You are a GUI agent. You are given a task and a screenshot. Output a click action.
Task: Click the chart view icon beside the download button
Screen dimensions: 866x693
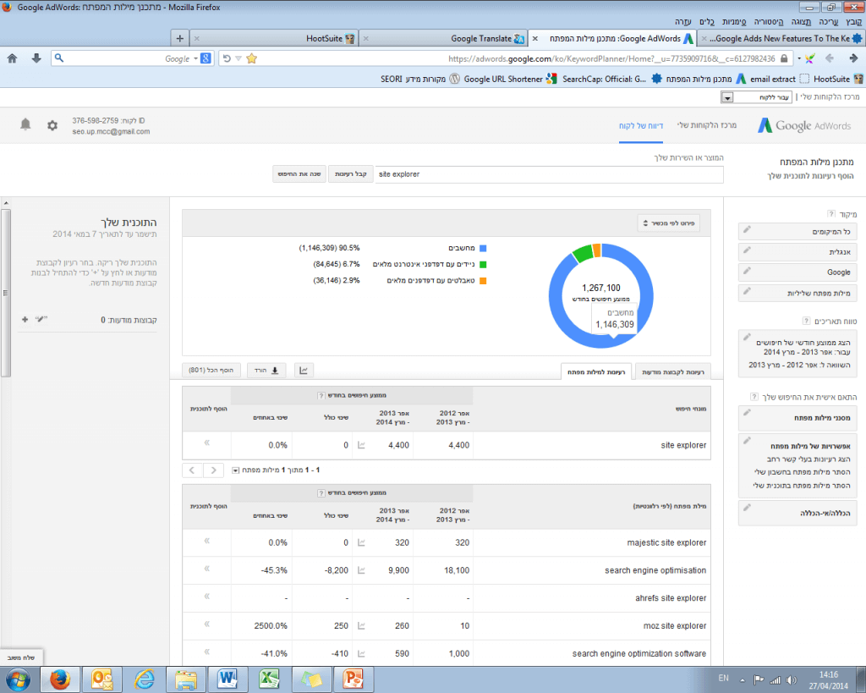click(x=303, y=370)
